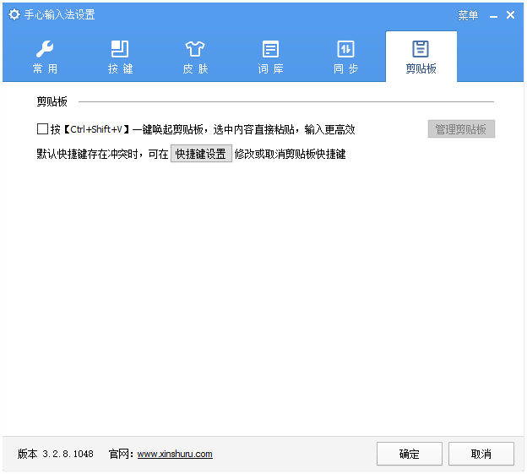
Task: Click the settings gear icon in title bar
Action: (x=14, y=14)
